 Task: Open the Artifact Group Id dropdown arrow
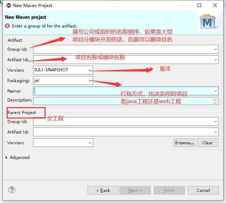[215, 49]
